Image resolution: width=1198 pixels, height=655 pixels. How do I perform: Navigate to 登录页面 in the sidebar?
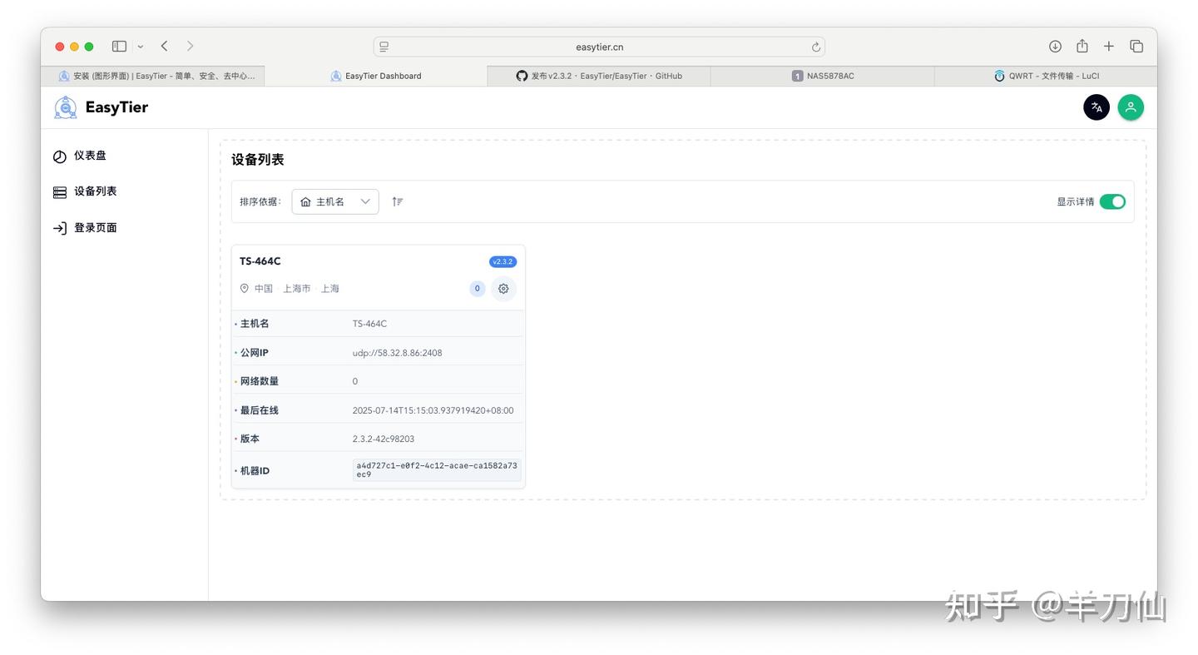click(85, 228)
